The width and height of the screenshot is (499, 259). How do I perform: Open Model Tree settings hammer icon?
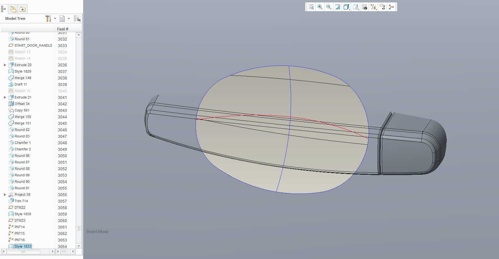coord(48,18)
